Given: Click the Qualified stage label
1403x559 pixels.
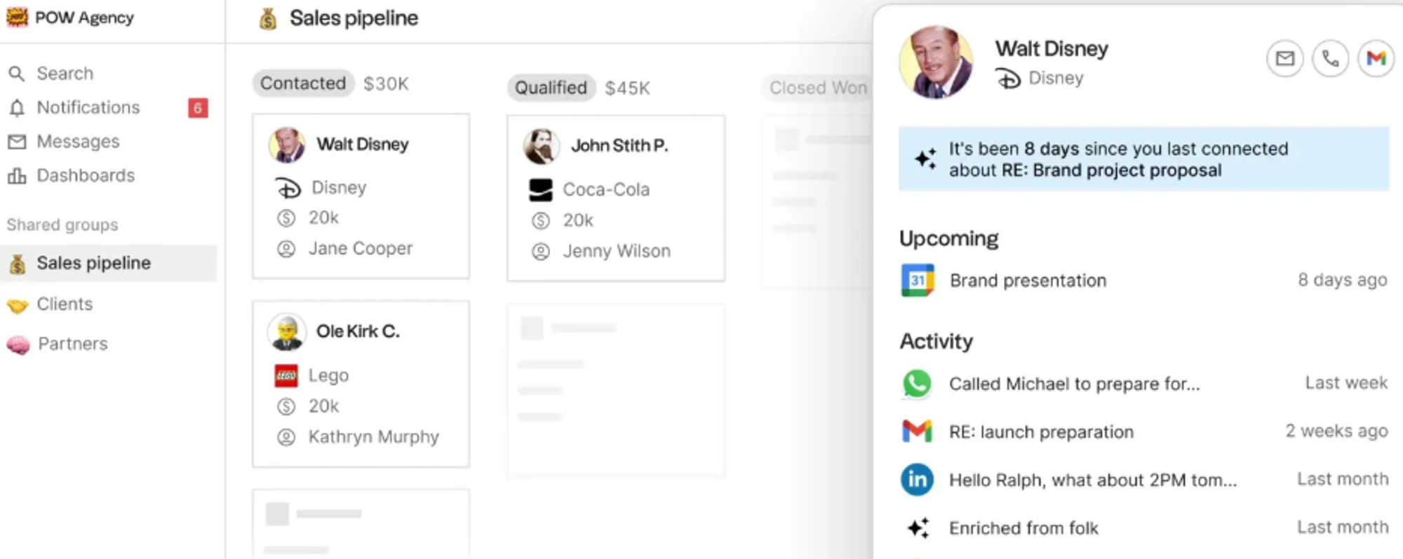Looking at the screenshot, I should pos(551,88).
